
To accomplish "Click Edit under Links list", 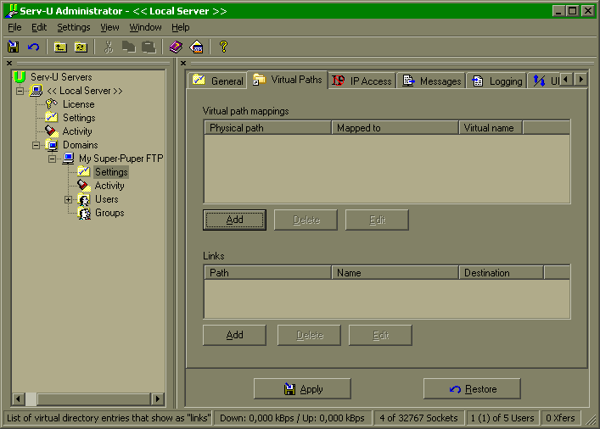I will point(380,336).
